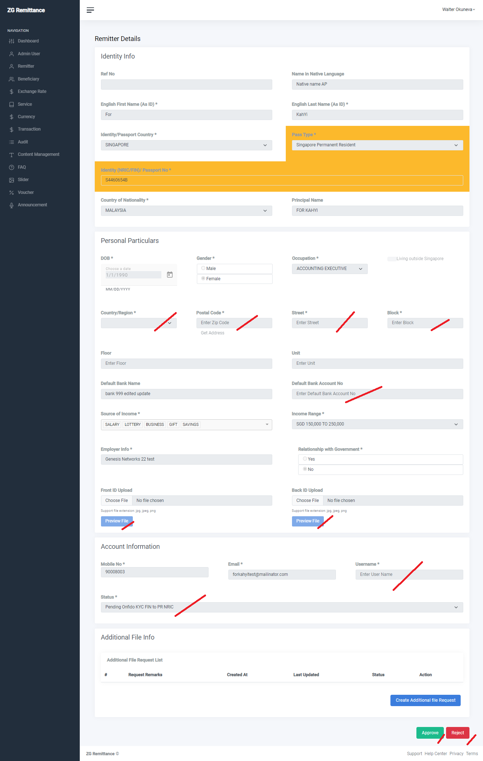Select the Male gender radio button
Image resolution: width=483 pixels, height=761 pixels.
click(x=203, y=268)
